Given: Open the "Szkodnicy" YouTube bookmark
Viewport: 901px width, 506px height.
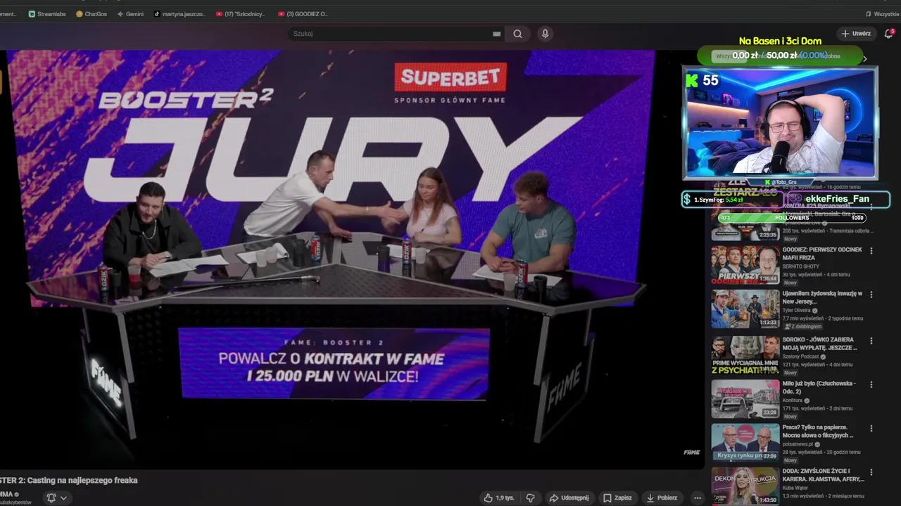Looking at the screenshot, I should (241, 14).
